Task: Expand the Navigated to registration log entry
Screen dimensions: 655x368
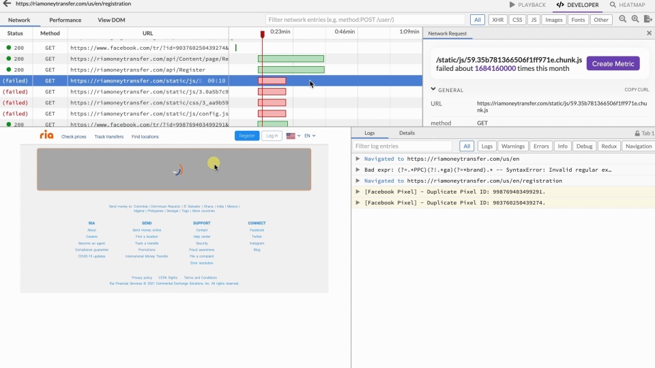Action: tap(358, 181)
